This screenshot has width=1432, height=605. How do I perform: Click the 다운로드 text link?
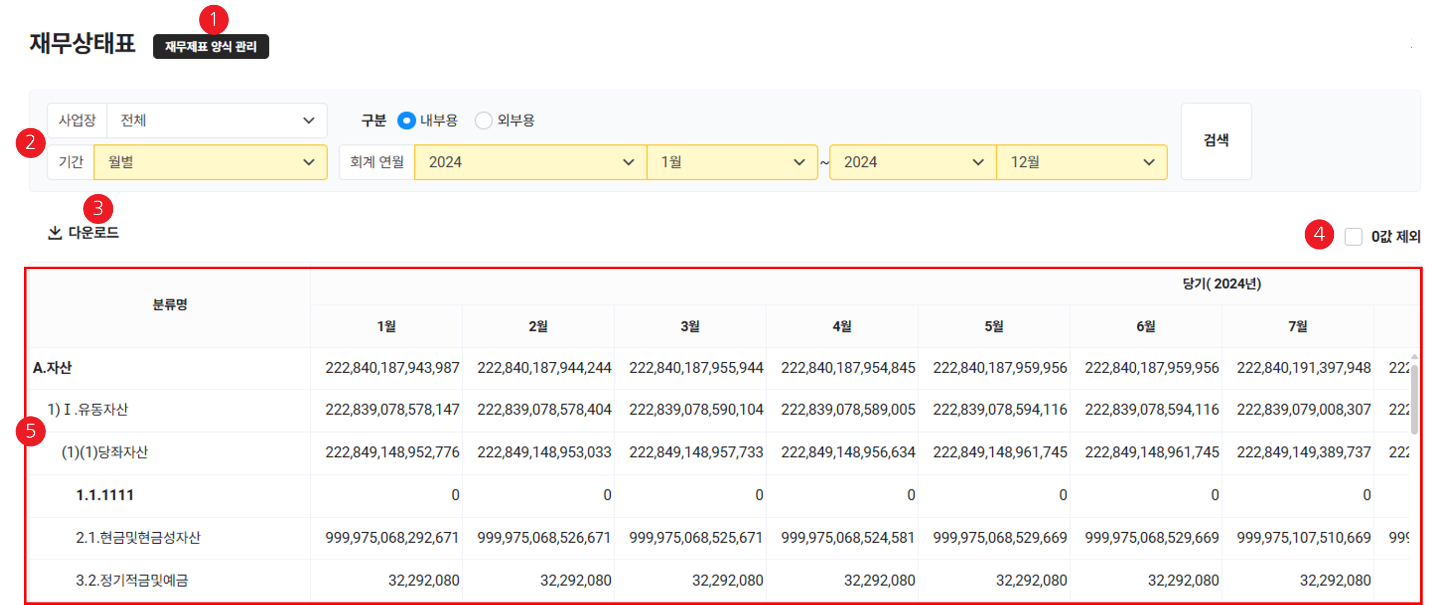pyautogui.click(x=94, y=233)
